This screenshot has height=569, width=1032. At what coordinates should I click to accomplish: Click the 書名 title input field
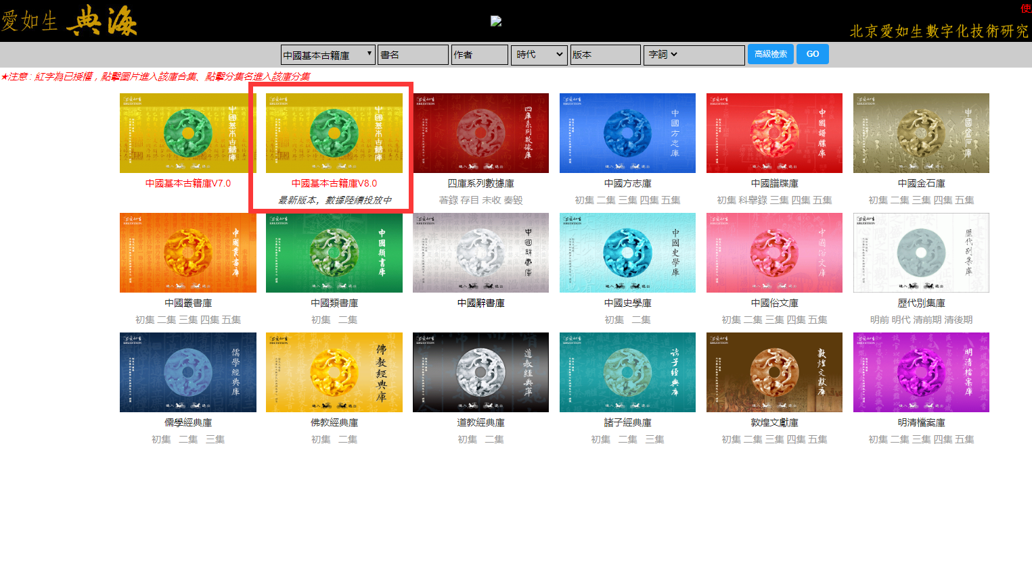pyautogui.click(x=413, y=55)
